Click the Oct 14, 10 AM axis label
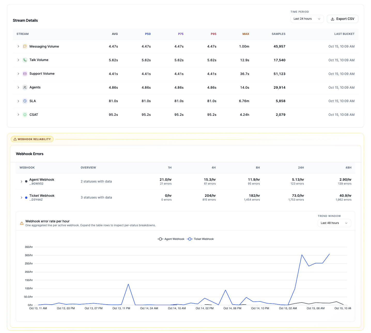Screen dimensions: 371x333 [177, 308]
